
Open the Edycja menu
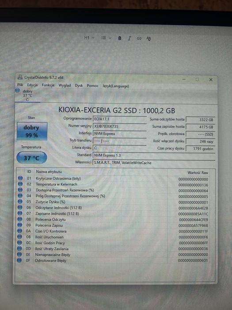click(32, 85)
